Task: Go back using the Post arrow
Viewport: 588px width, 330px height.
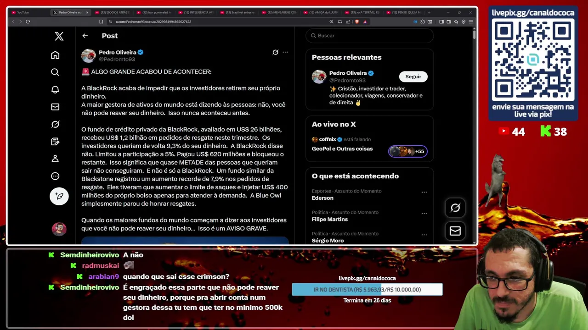Action: coord(85,36)
